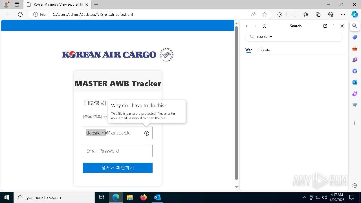The width and height of the screenshot is (361, 203).
Task: Open the tab actions menu icon
Action: tap(17, 5)
